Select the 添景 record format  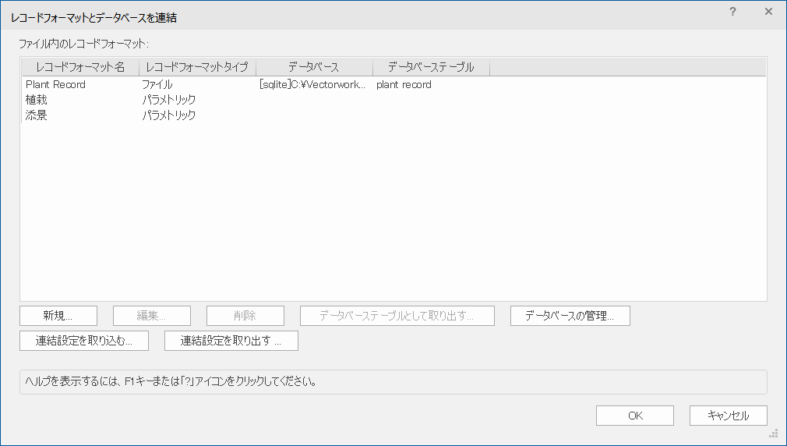37,115
